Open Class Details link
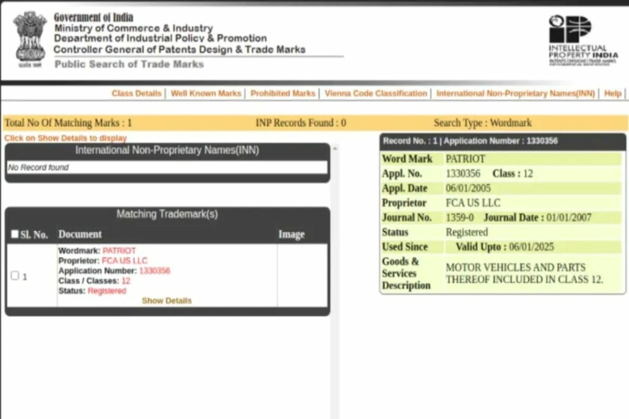This screenshot has height=419, width=629. 136,93
